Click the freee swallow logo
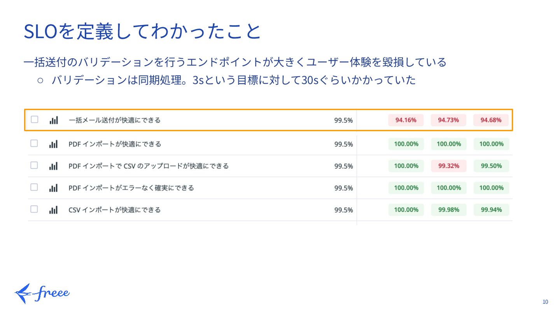 [42, 294]
